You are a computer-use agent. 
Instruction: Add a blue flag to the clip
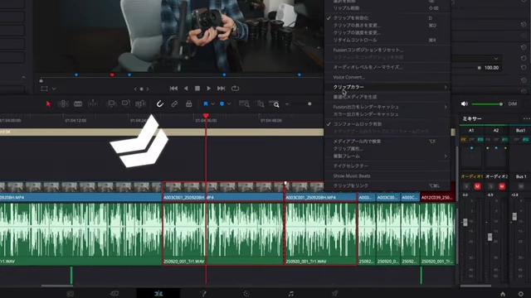tap(206, 104)
